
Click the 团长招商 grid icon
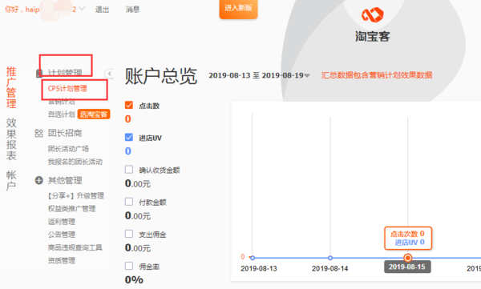coord(39,134)
